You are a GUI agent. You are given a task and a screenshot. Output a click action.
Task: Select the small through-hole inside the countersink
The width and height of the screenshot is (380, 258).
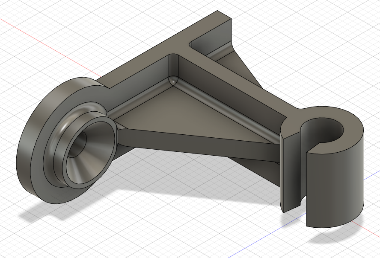tap(78, 145)
